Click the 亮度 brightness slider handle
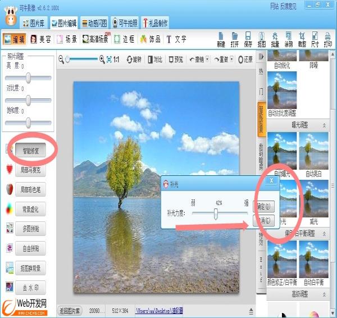The image size is (337, 318). click(x=28, y=78)
